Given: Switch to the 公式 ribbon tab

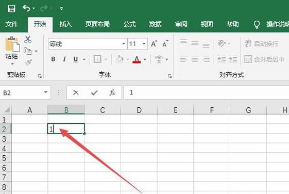Looking at the screenshot, I should [130, 24].
